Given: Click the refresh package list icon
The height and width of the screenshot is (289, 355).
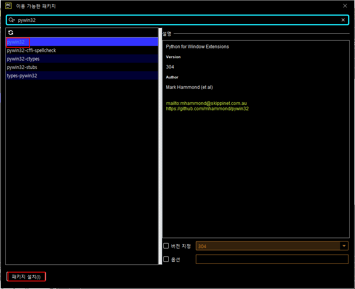Looking at the screenshot, I should [11, 33].
